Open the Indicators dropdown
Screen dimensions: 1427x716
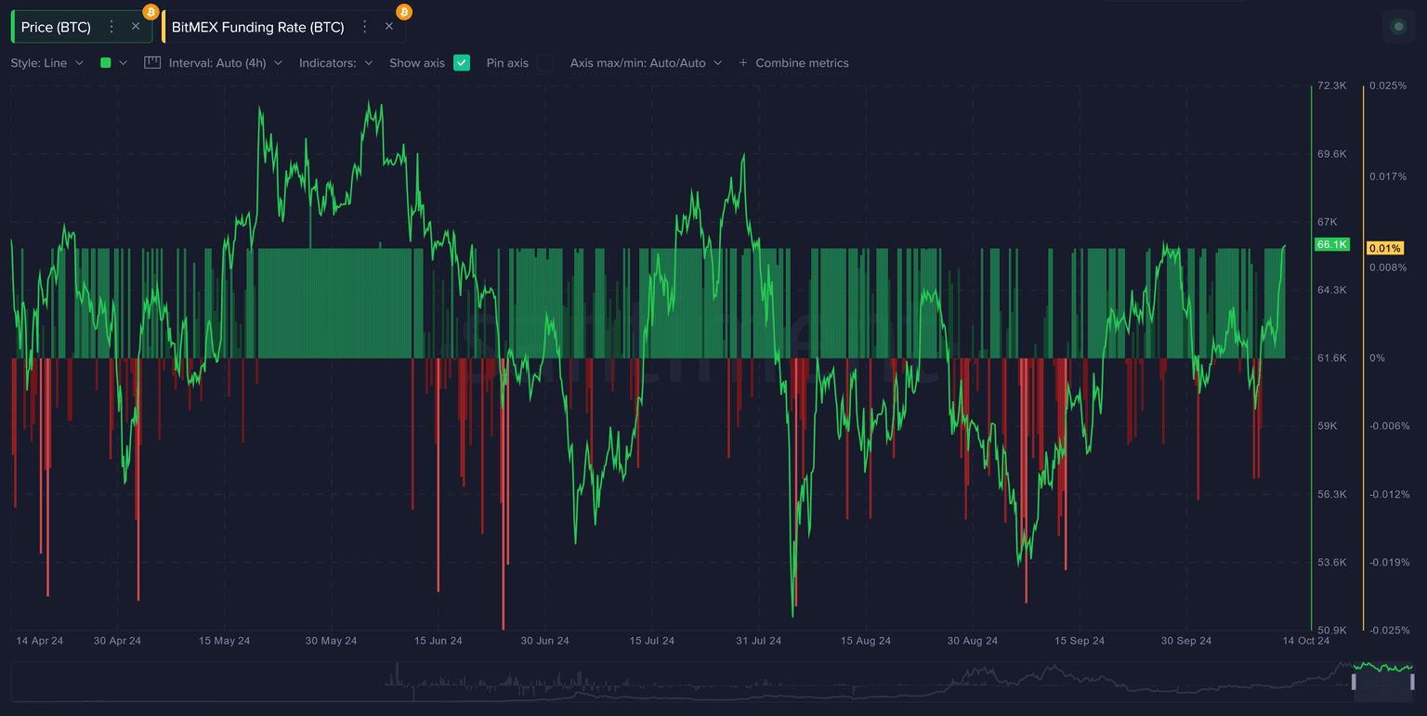(335, 63)
